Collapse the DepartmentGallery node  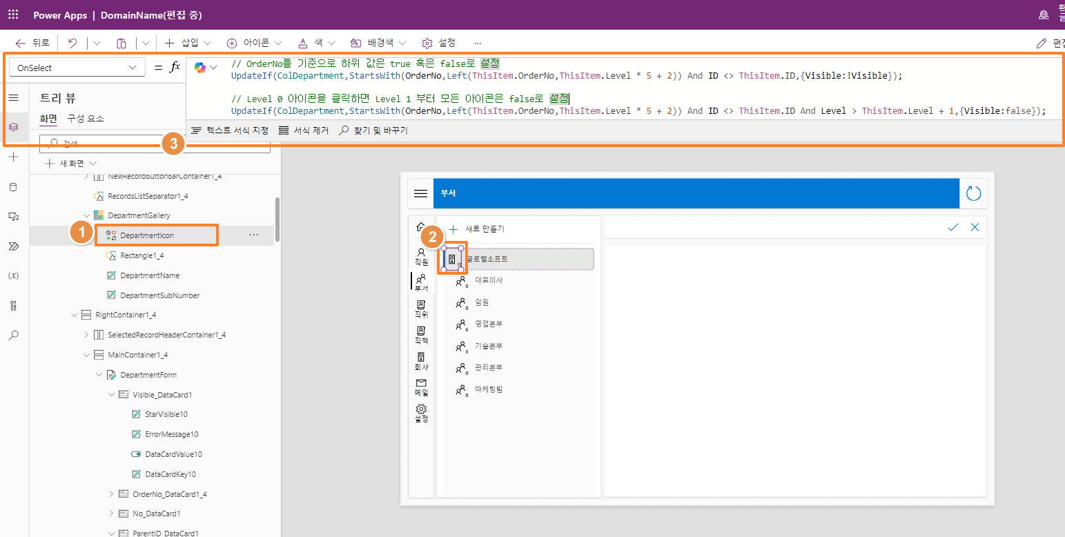coord(86,216)
